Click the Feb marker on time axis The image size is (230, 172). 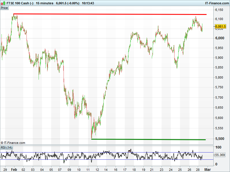(x=14, y=169)
